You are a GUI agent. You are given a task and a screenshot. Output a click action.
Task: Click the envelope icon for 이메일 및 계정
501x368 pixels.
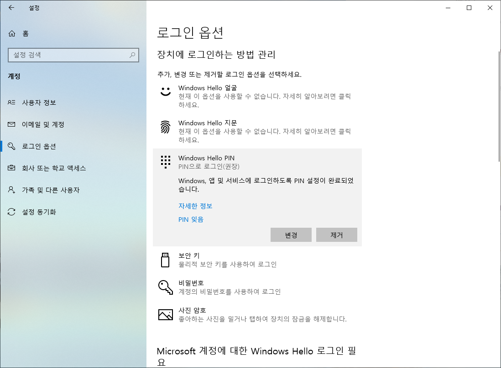pos(11,124)
